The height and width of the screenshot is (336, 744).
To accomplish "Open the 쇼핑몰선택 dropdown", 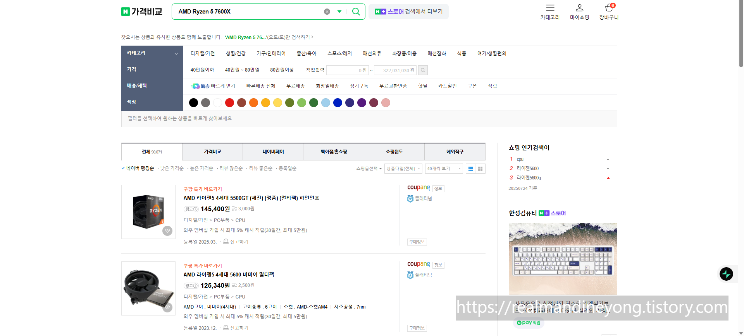I will click(x=369, y=169).
